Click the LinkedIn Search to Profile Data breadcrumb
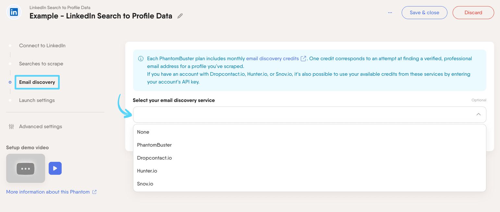The width and height of the screenshot is (500, 212). (60, 7)
